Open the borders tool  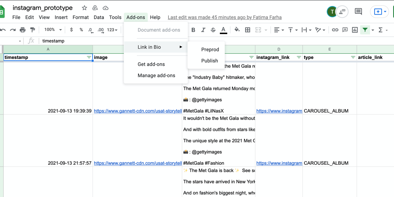tap(248, 30)
